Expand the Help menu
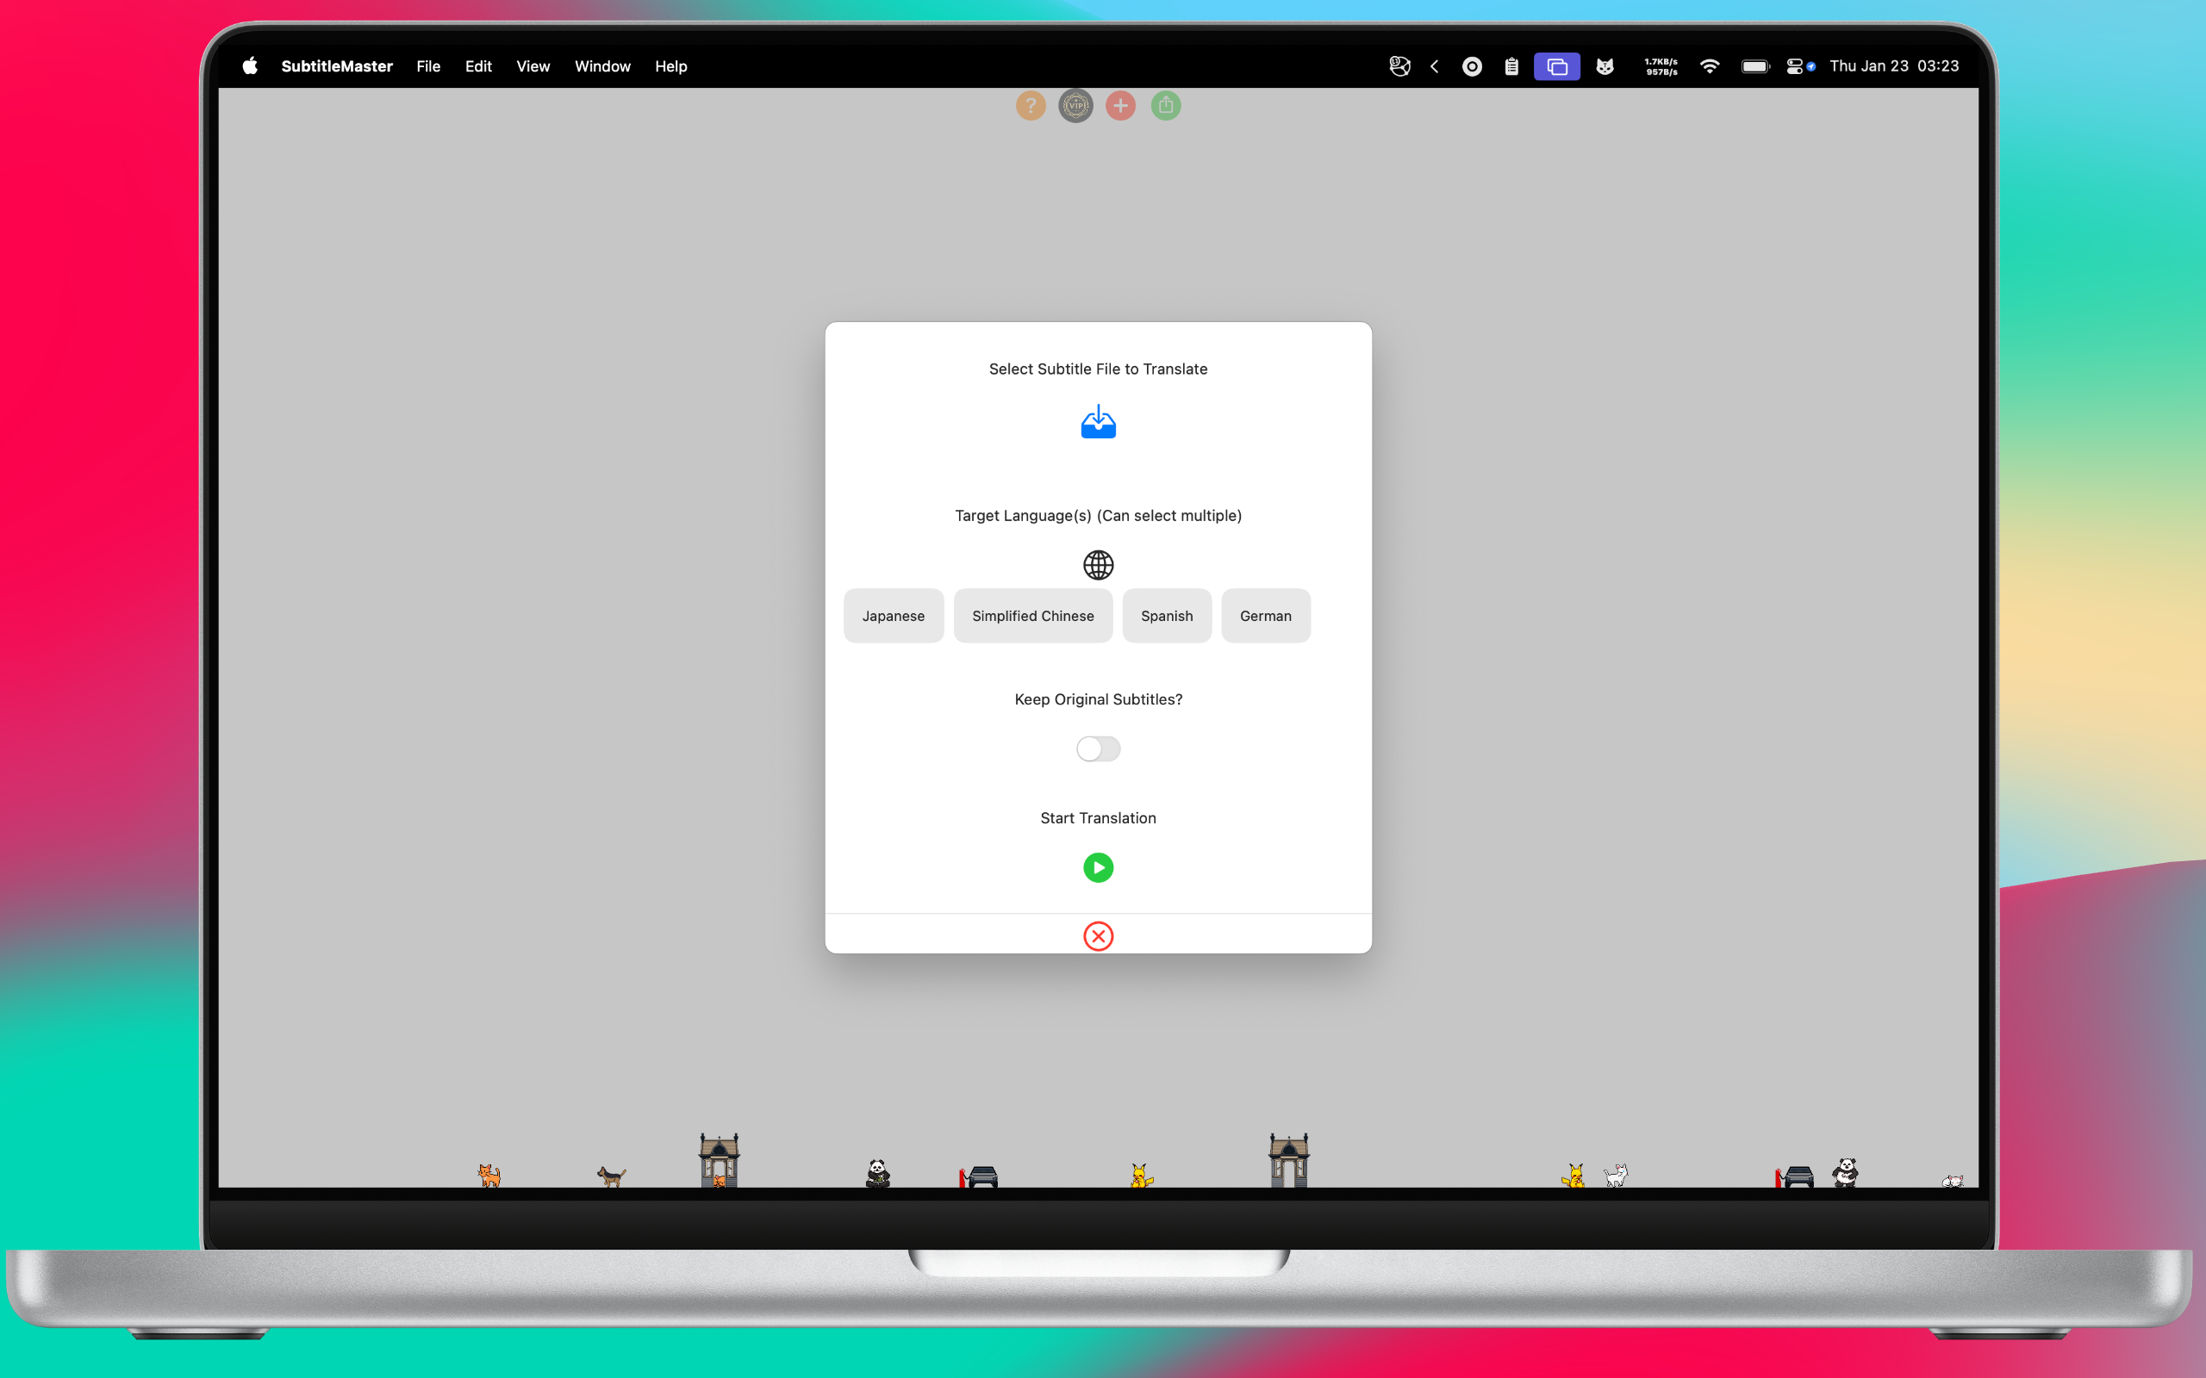The height and width of the screenshot is (1378, 2206). point(670,66)
